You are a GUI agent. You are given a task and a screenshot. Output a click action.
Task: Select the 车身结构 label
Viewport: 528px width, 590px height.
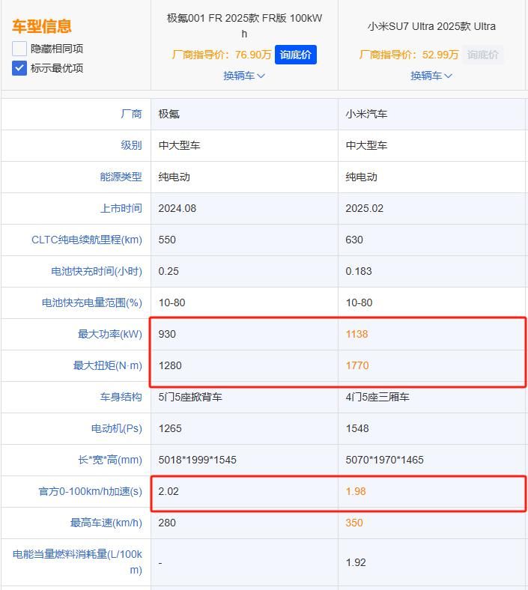click(x=121, y=397)
